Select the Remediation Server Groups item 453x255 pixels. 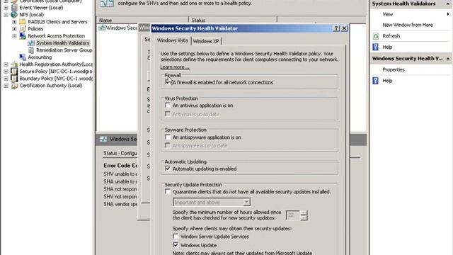coord(64,50)
